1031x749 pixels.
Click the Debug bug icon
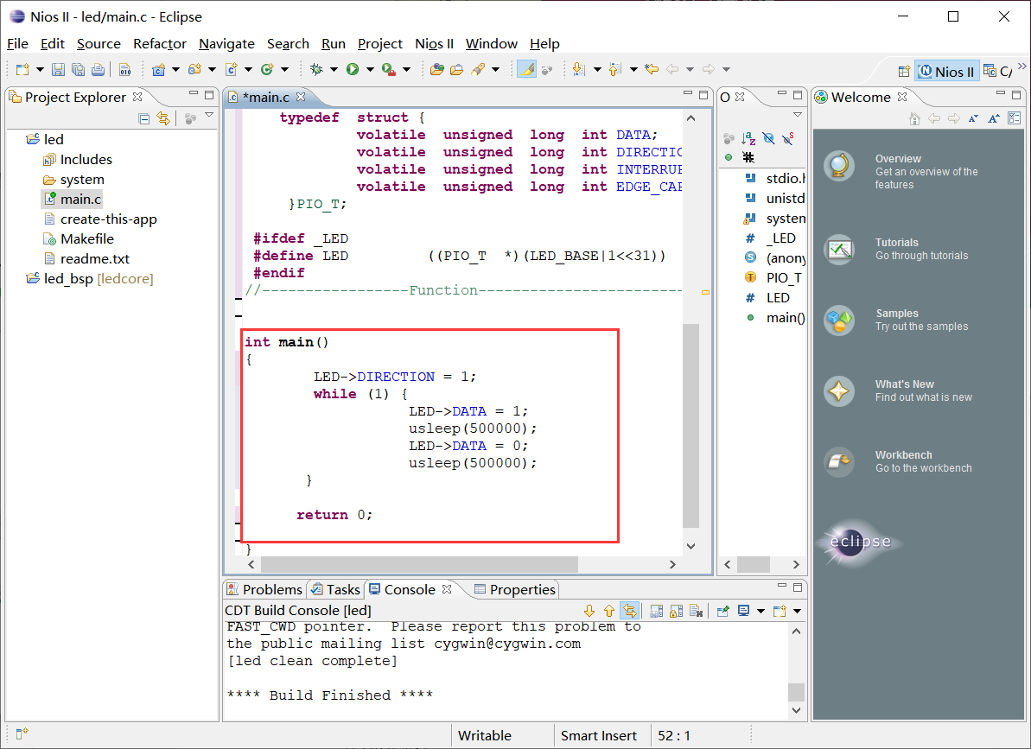click(x=316, y=70)
